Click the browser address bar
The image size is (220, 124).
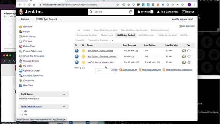point(79,4)
